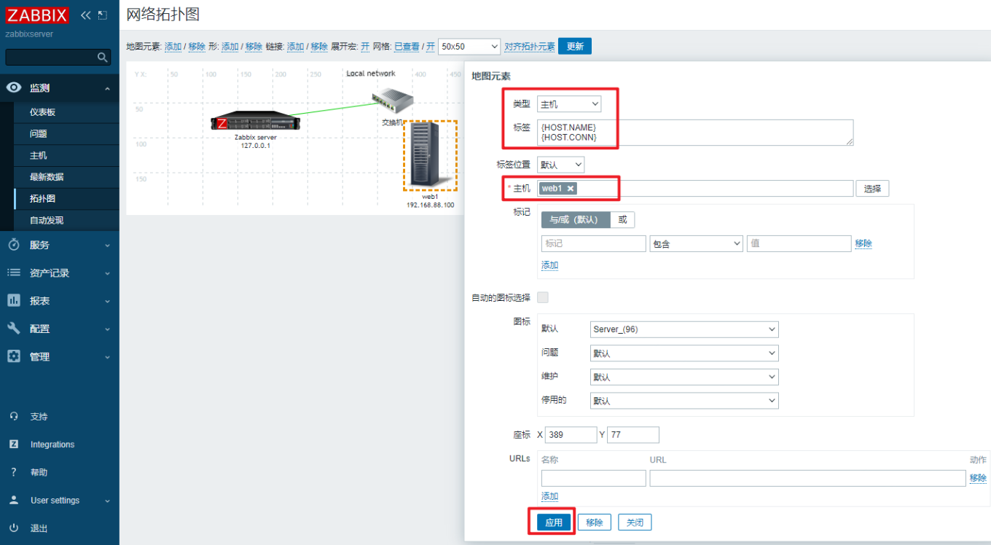Select 或 tag evaluation option
This screenshot has height=545, width=991.
[622, 219]
